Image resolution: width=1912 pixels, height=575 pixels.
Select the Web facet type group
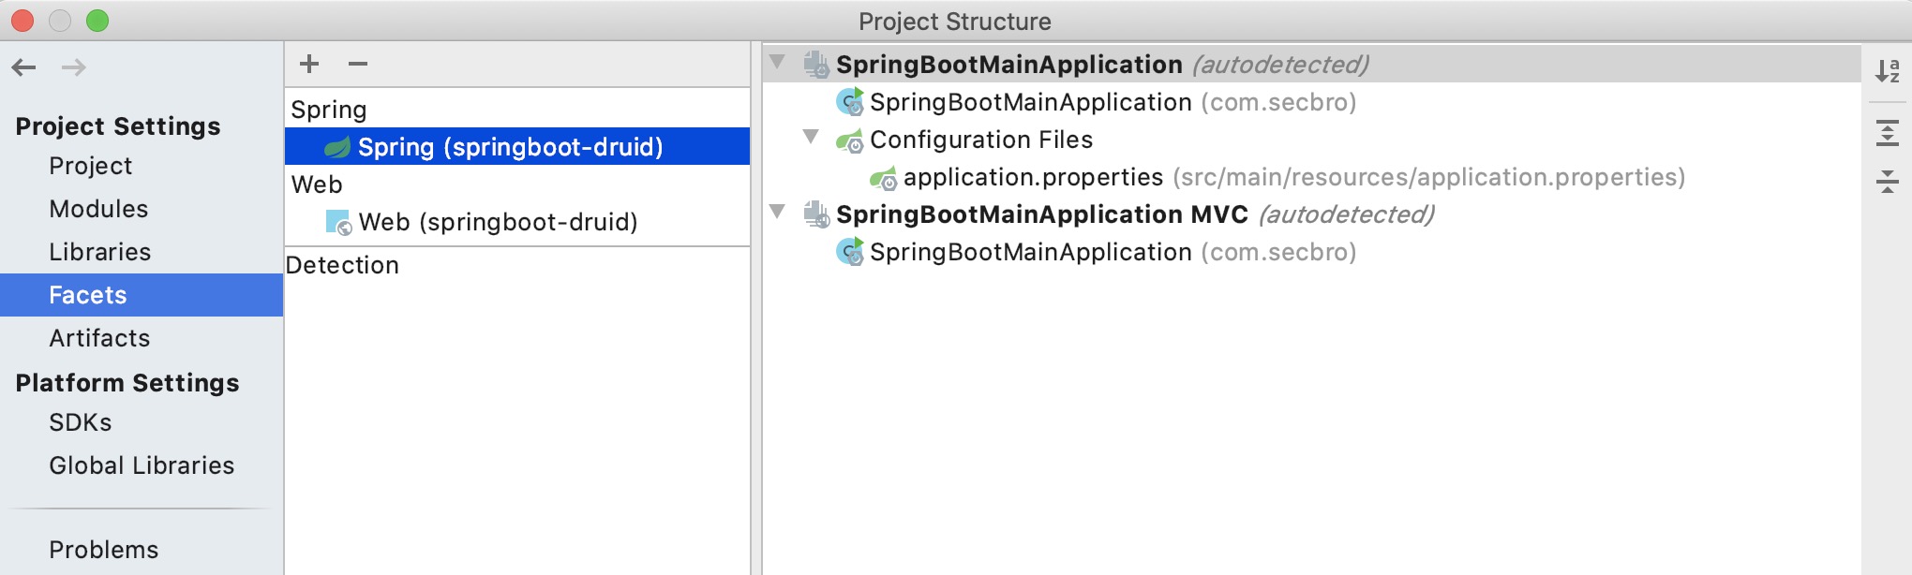pyautogui.click(x=317, y=184)
